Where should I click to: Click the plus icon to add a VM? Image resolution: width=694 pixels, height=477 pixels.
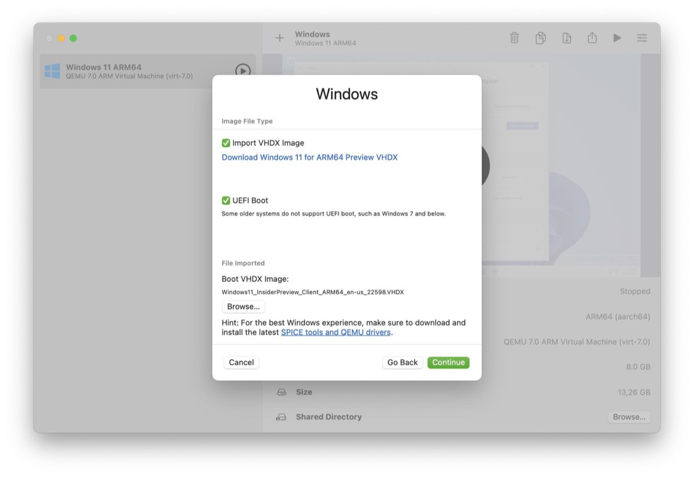click(279, 38)
